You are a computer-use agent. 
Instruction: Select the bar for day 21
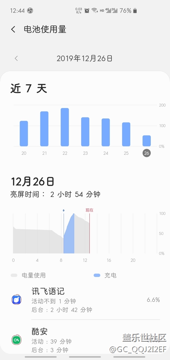point(44,129)
